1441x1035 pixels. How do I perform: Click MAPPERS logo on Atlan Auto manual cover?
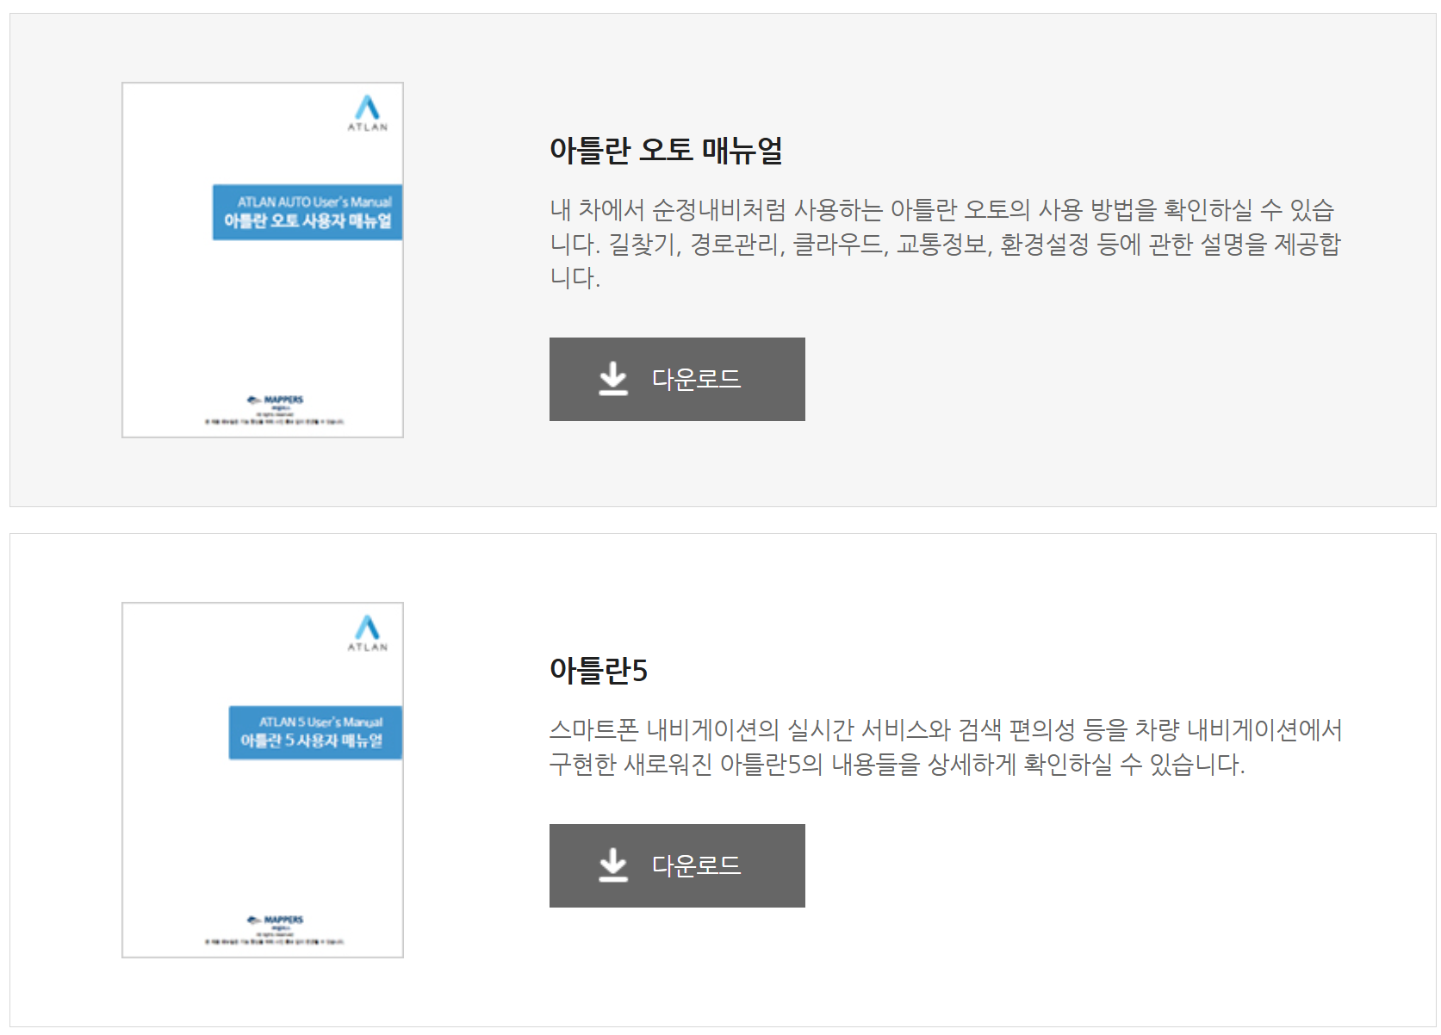tap(276, 400)
